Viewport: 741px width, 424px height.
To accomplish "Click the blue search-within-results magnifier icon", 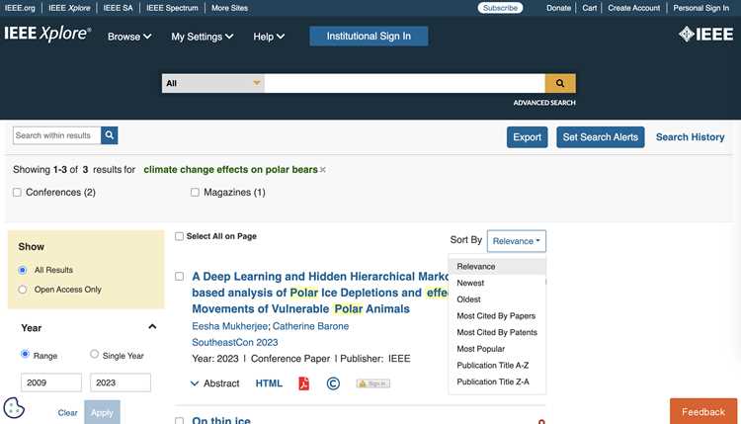I will [x=109, y=135].
